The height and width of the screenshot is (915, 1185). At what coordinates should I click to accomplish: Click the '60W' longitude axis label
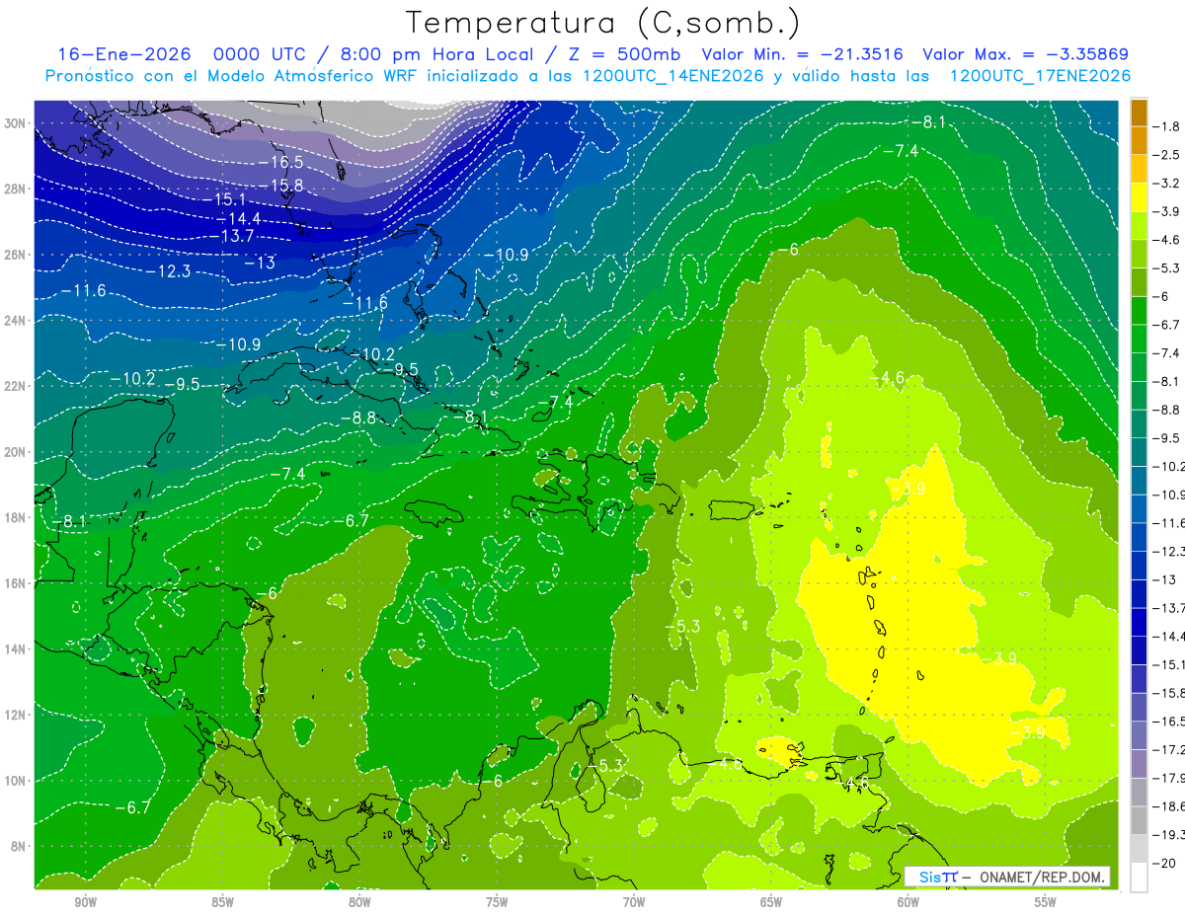pyautogui.click(x=908, y=901)
